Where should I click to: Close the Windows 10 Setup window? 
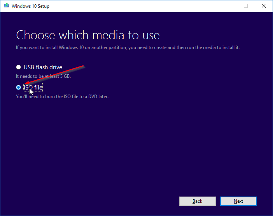264,6
